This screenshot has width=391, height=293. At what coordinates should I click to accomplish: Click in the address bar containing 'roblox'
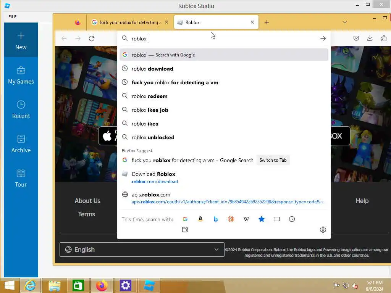point(224,39)
